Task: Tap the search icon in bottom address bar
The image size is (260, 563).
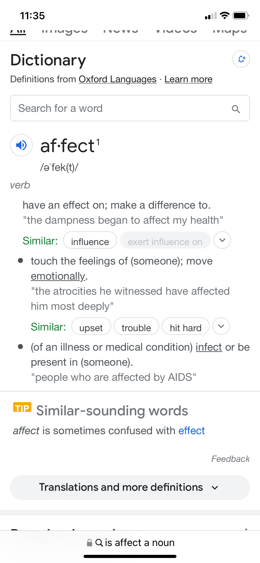Action: [x=99, y=543]
